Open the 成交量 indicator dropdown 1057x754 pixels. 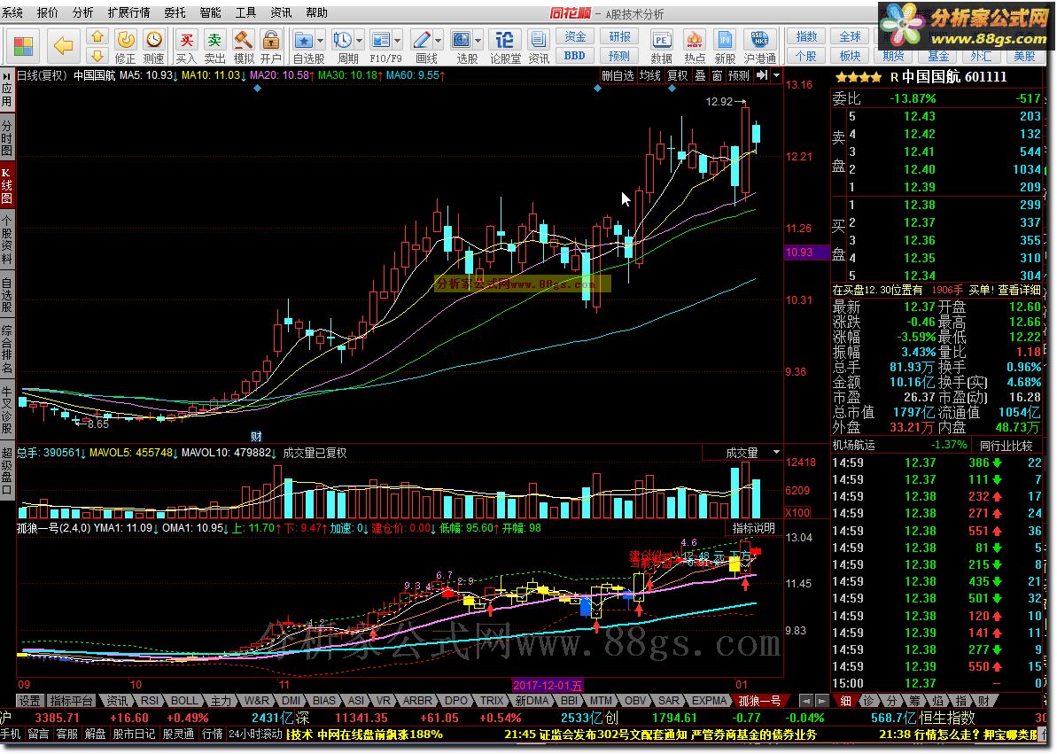[776, 452]
